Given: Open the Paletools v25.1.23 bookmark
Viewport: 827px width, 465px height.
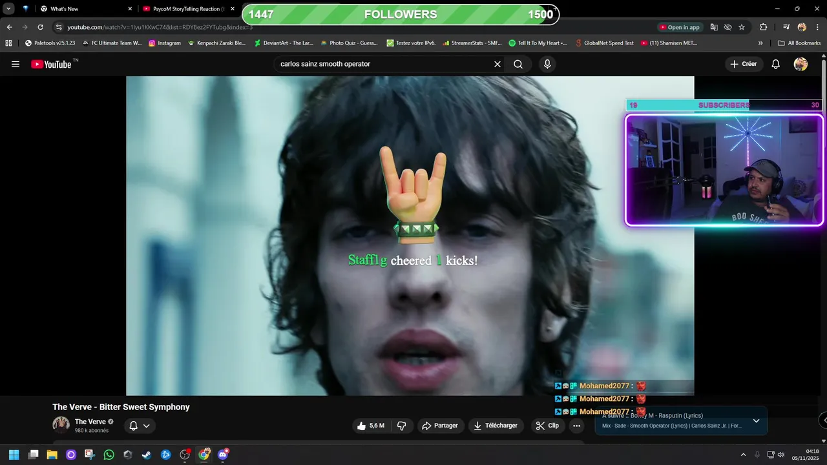Looking at the screenshot, I should pyautogui.click(x=50, y=43).
